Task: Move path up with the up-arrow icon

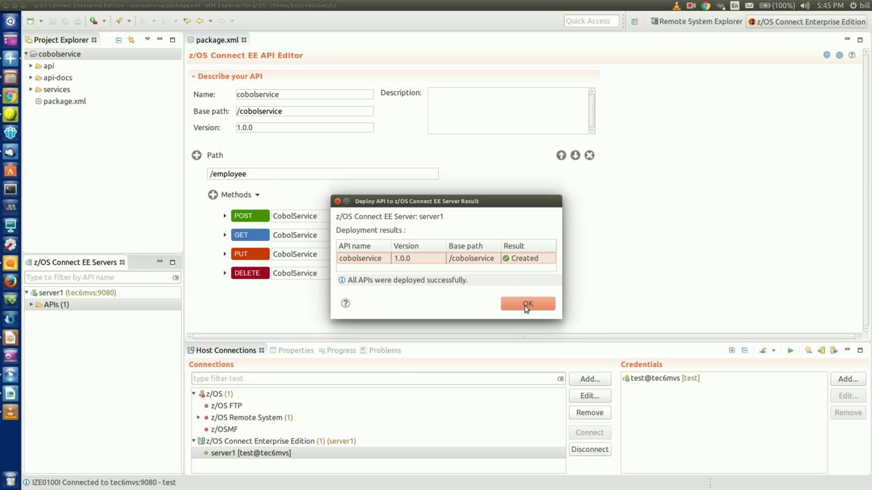Action: (561, 155)
